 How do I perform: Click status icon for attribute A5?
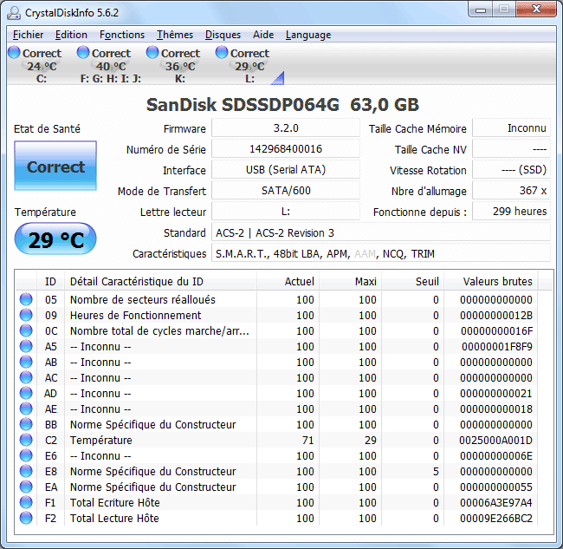coord(26,346)
